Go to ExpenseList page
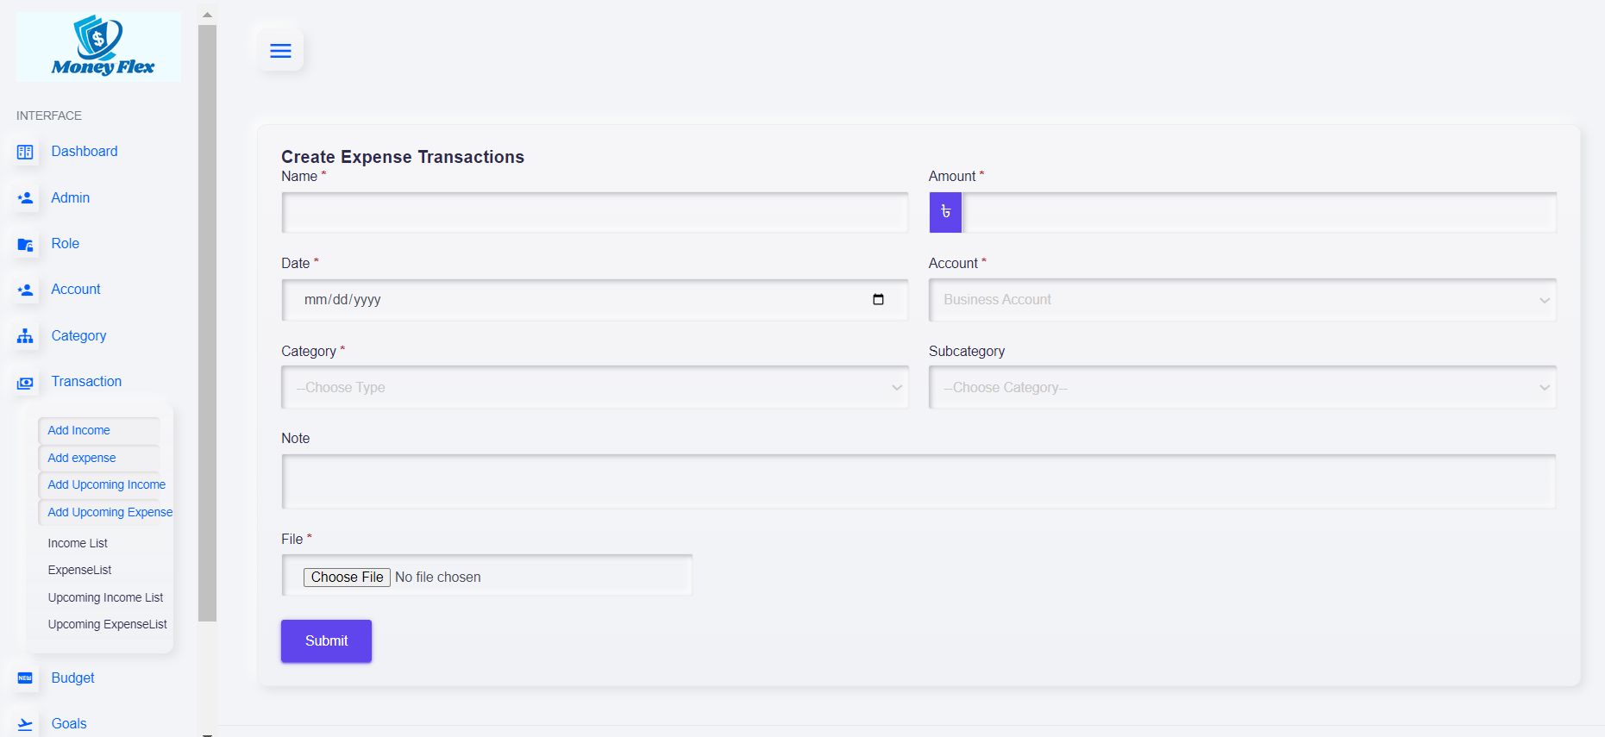Viewport: 1605px width, 737px height. point(80,570)
